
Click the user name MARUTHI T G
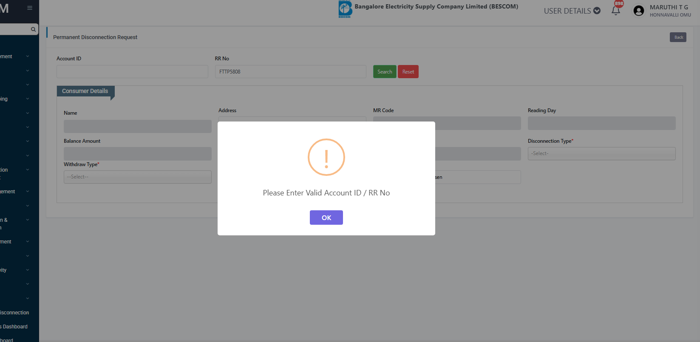(669, 7)
